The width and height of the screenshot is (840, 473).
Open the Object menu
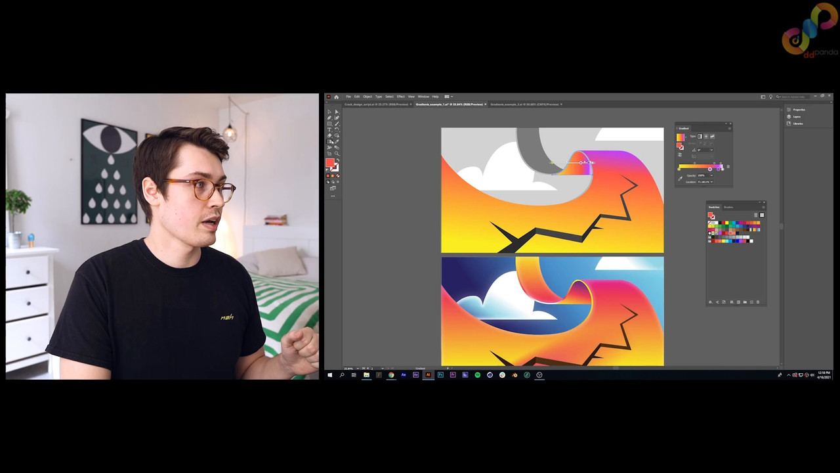pyautogui.click(x=367, y=97)
